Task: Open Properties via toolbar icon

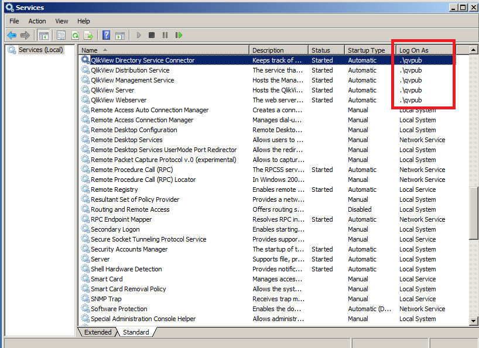Action: pos(61,36)
